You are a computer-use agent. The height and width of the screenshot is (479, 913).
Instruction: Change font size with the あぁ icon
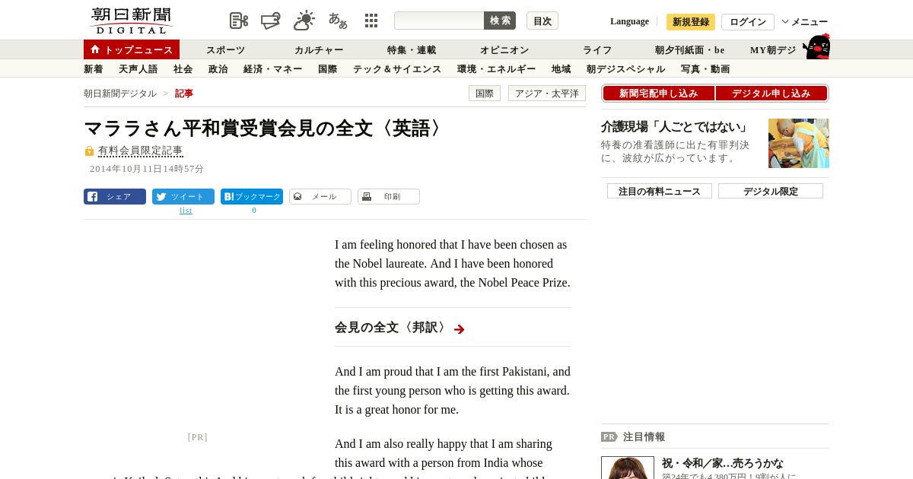338,21
